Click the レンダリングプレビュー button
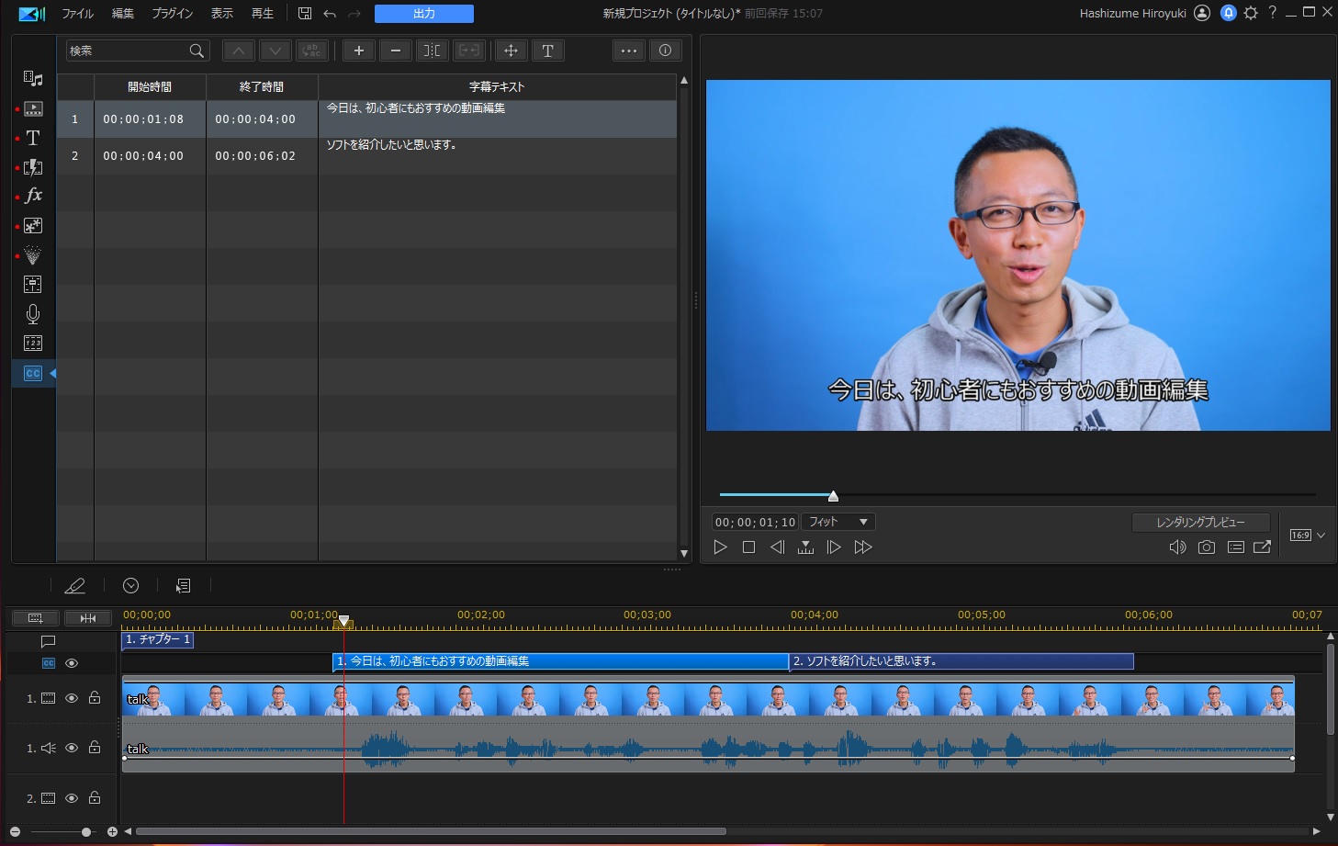Viewport: 1338px width, 846px height. click(x=1200, y=522)
